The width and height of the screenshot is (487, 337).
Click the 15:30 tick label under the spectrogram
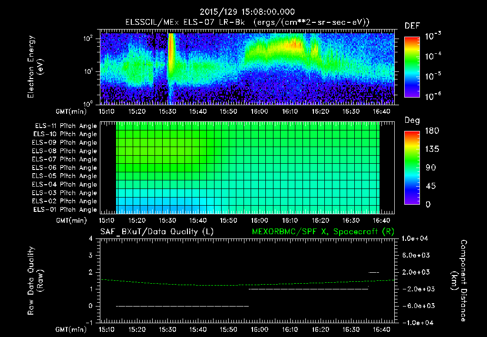[x=167, y=111]
